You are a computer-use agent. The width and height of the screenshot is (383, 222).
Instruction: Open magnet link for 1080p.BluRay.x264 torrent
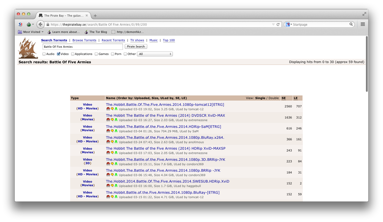click(108, 142)
